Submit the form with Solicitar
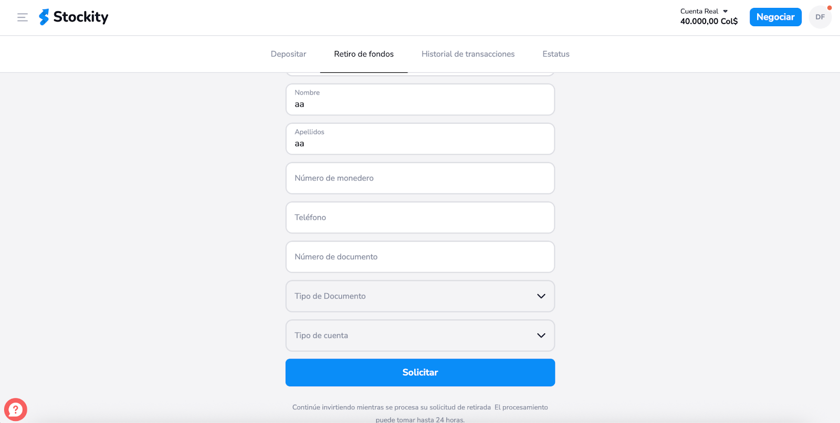The height and width of the screenshot is (423, 840). click(420, 373)
